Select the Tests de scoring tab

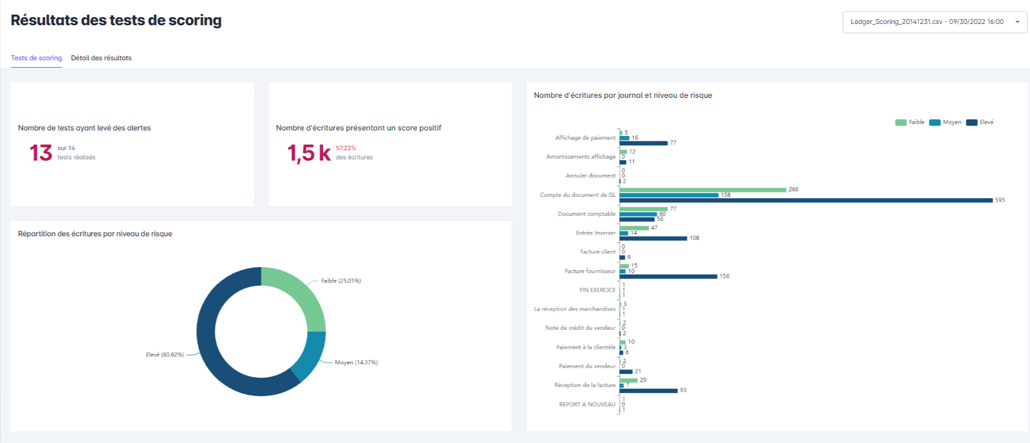pos(36,58)
